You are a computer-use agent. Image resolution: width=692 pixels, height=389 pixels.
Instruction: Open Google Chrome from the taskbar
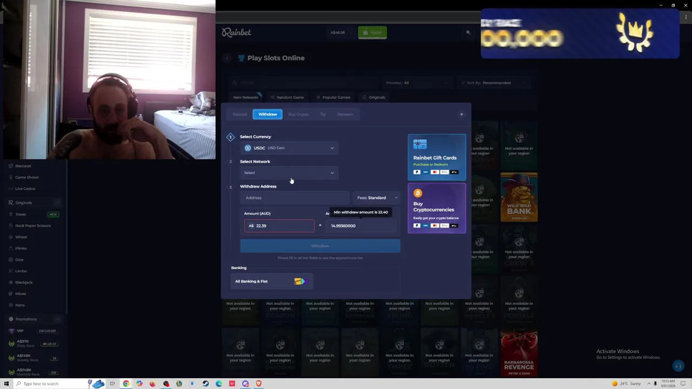pos(126,384)
